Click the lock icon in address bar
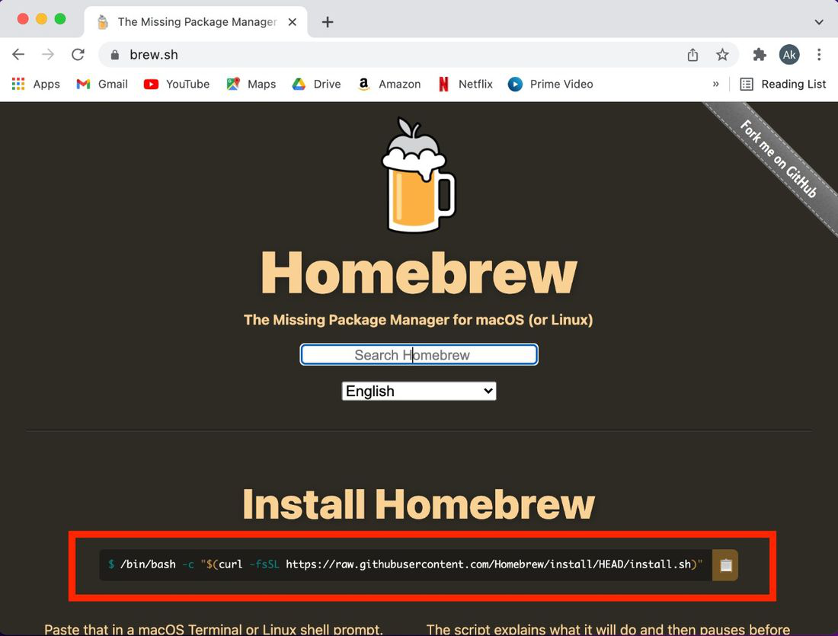Image resolution: width=838 pixels, height=636 pixels. point(114,55)
